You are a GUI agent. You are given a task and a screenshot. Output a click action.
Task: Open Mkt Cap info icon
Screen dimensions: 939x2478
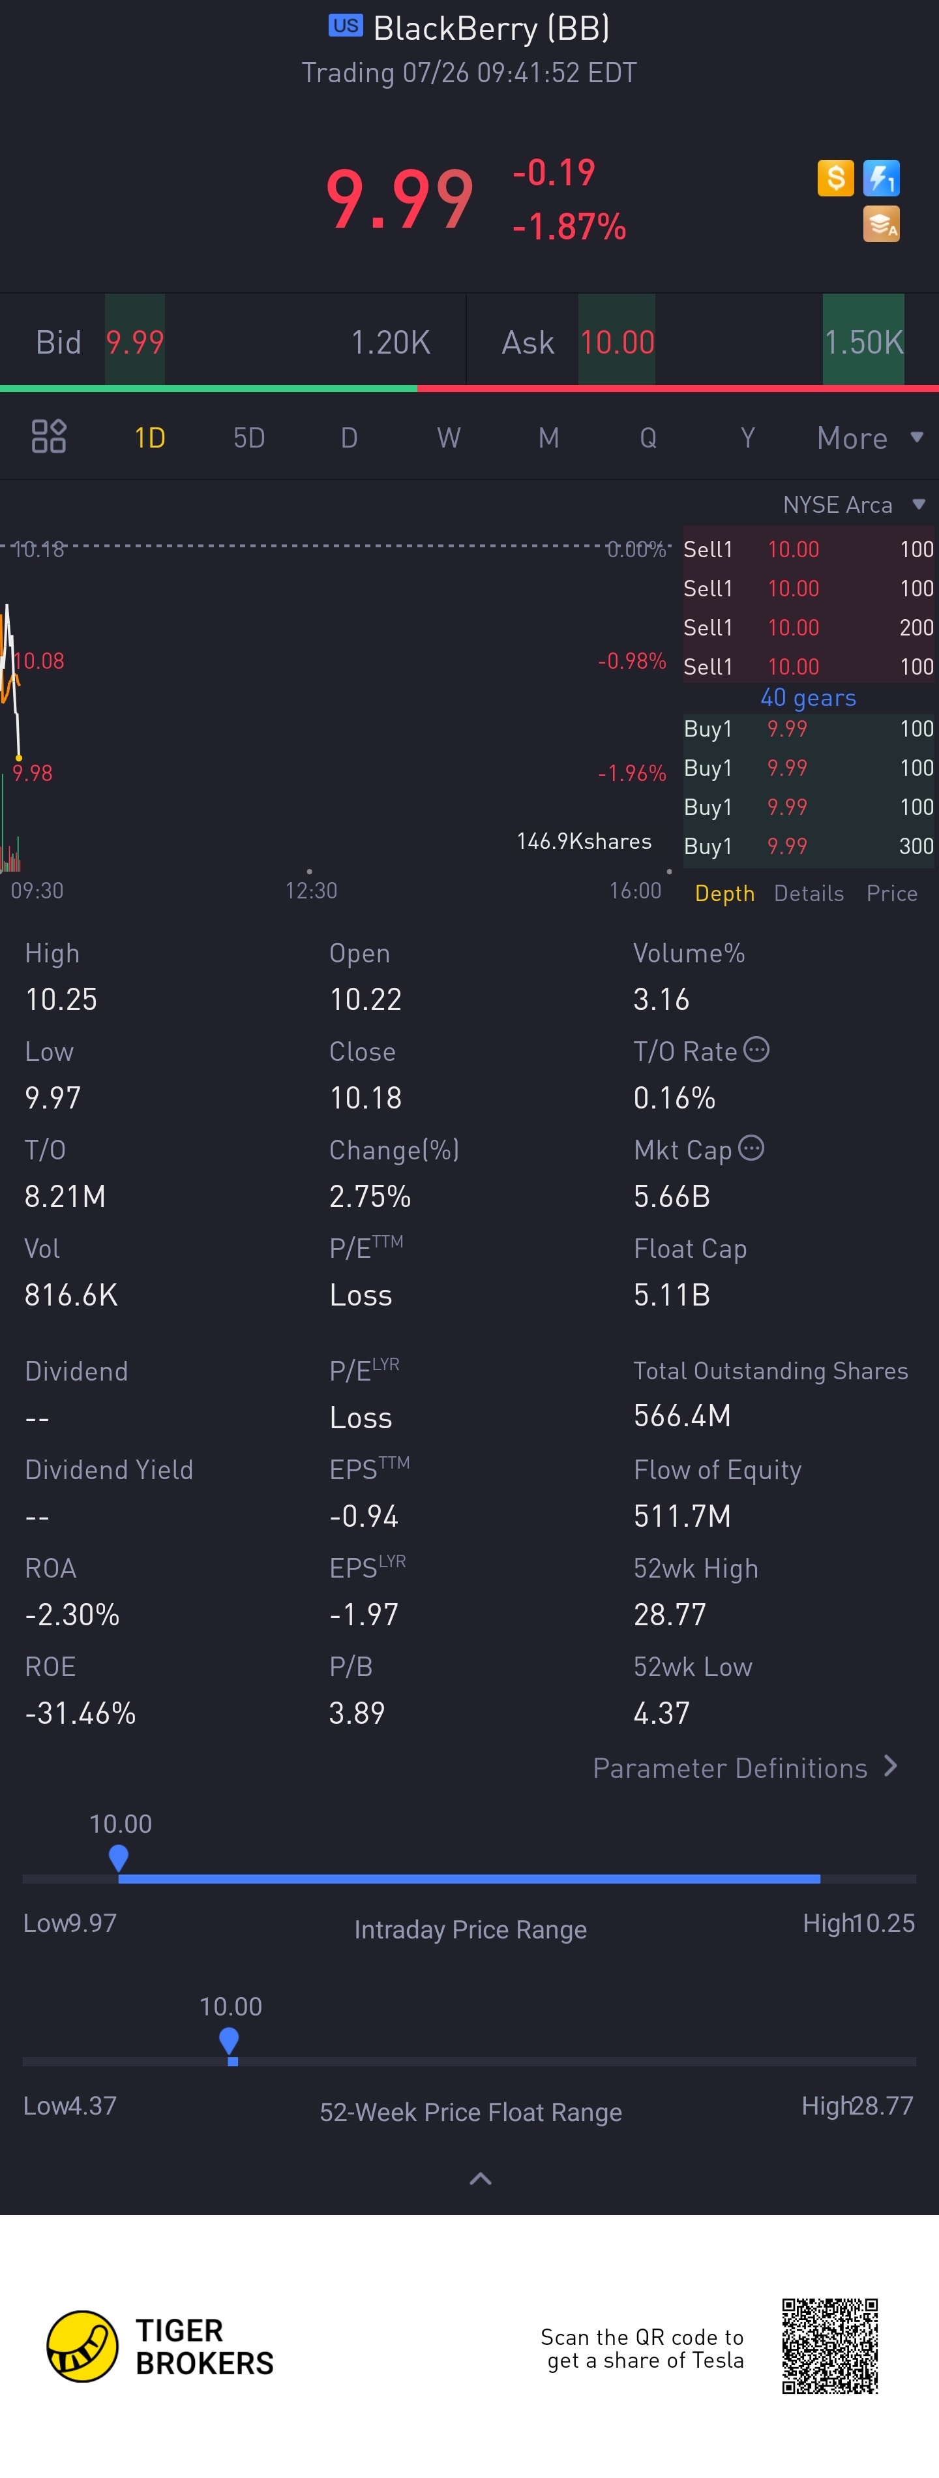click(752, 1148)
